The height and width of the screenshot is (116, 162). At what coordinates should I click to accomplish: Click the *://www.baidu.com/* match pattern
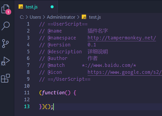[x=109, y=65]
